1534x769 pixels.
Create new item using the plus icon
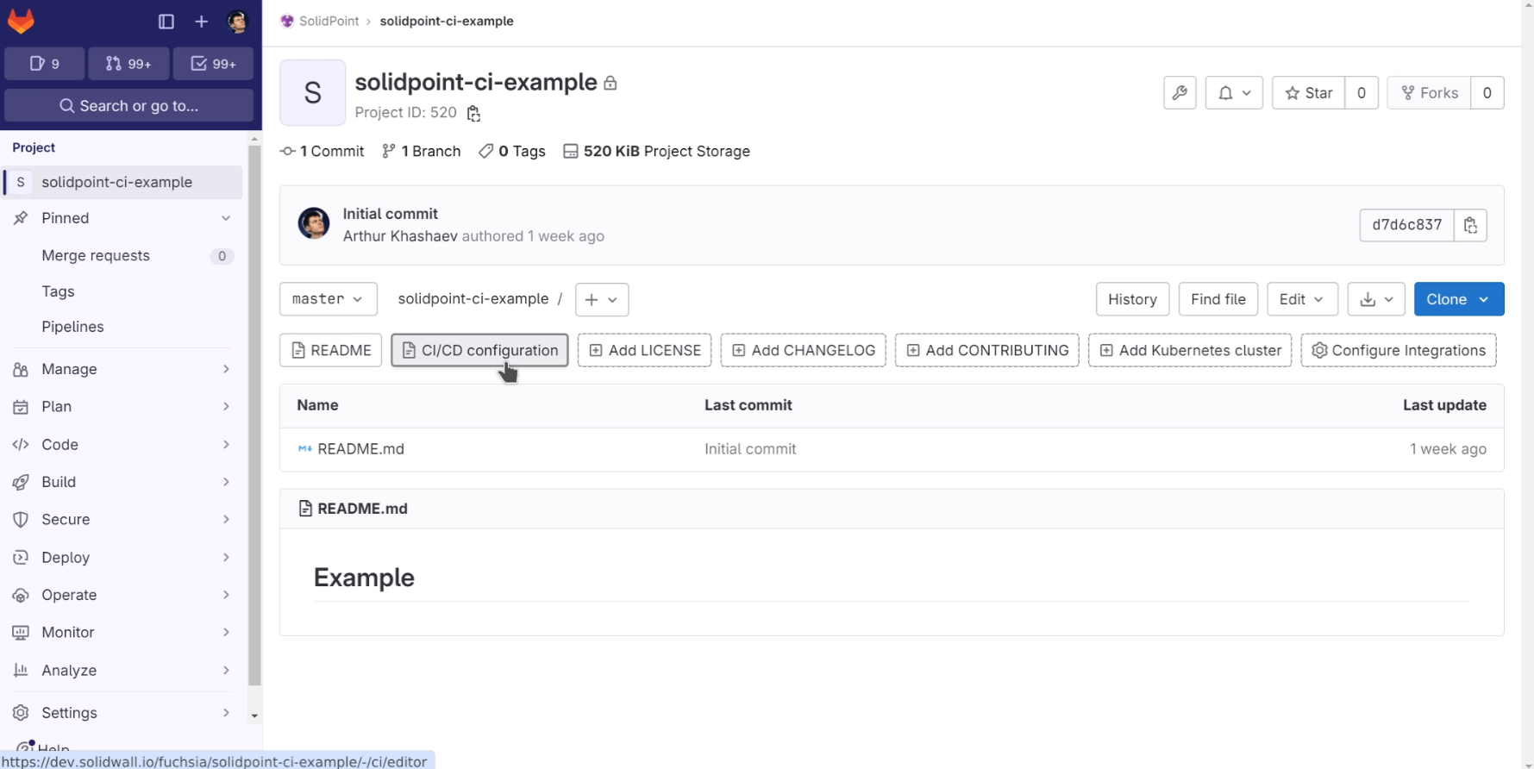point(201,21)
